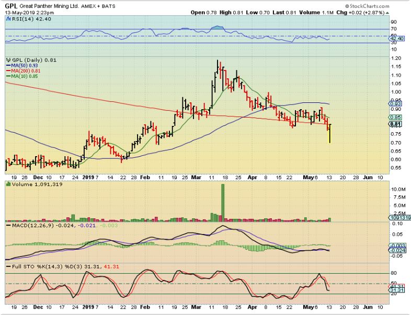Click the 0.55 price axis label

(396, 168)
